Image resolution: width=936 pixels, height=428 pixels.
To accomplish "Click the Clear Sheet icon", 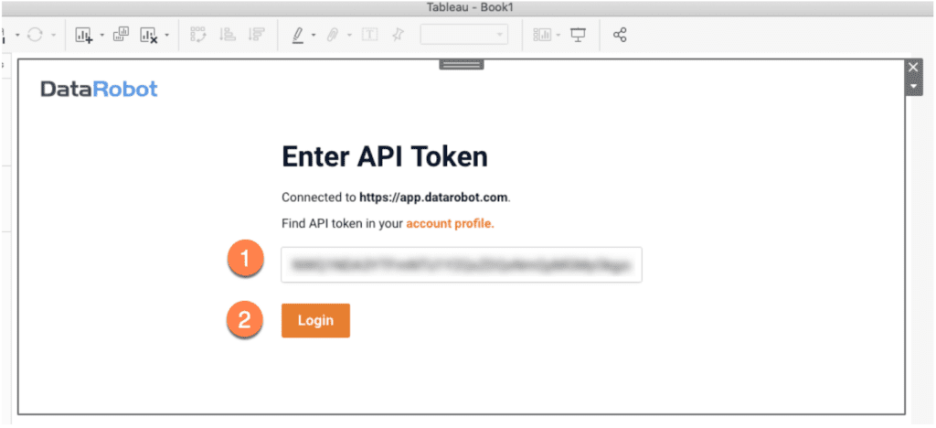I will pyautogui.click(x=149, y=36).
